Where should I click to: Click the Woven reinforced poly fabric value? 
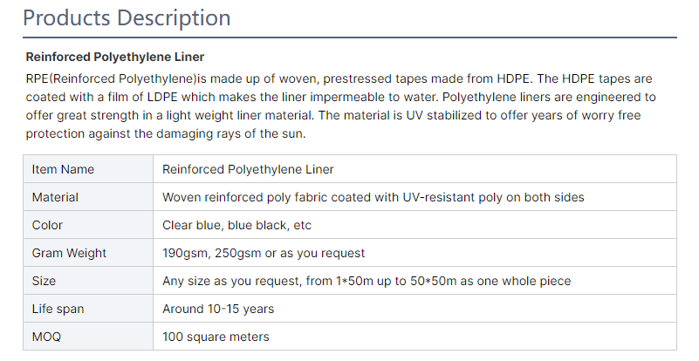point(373,197)
